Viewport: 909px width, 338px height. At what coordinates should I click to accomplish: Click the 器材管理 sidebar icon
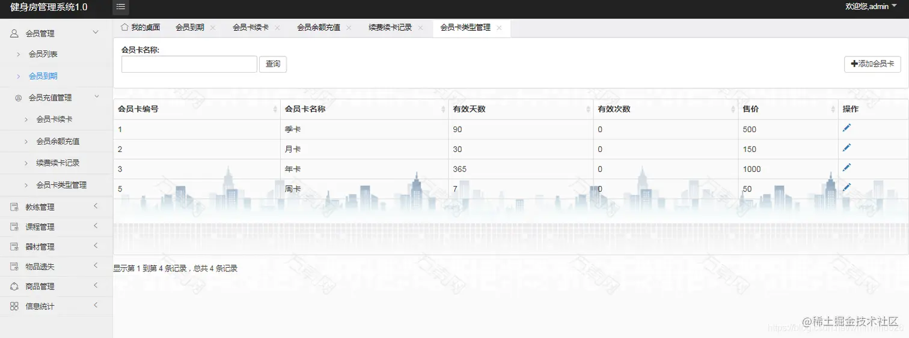tap(14, 247)
